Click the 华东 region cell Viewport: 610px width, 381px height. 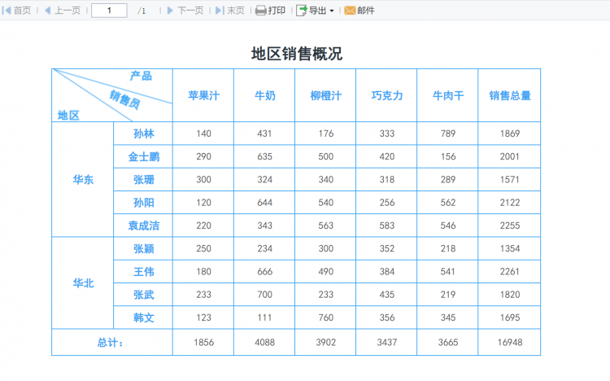click(x=83, y=180)
